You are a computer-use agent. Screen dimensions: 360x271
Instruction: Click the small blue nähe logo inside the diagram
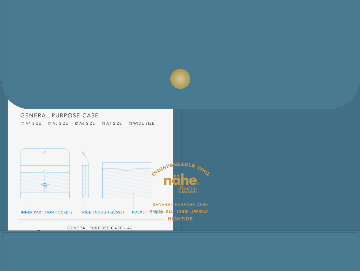pos(45,186)
